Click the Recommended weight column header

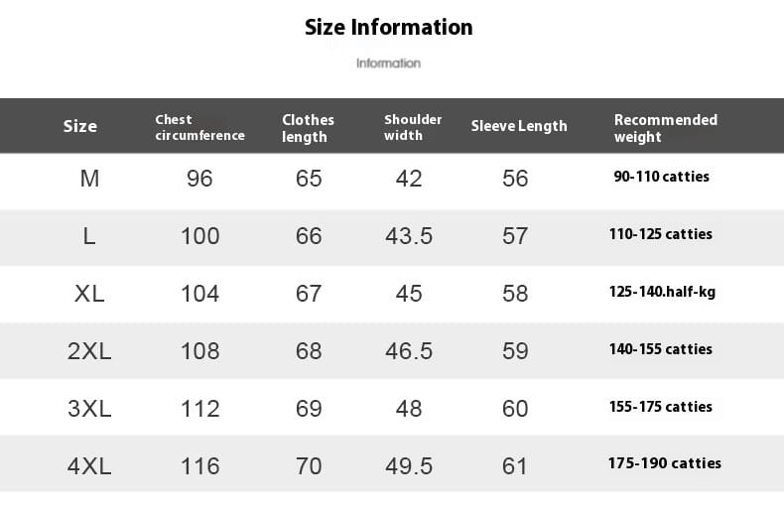coord(666,128)
